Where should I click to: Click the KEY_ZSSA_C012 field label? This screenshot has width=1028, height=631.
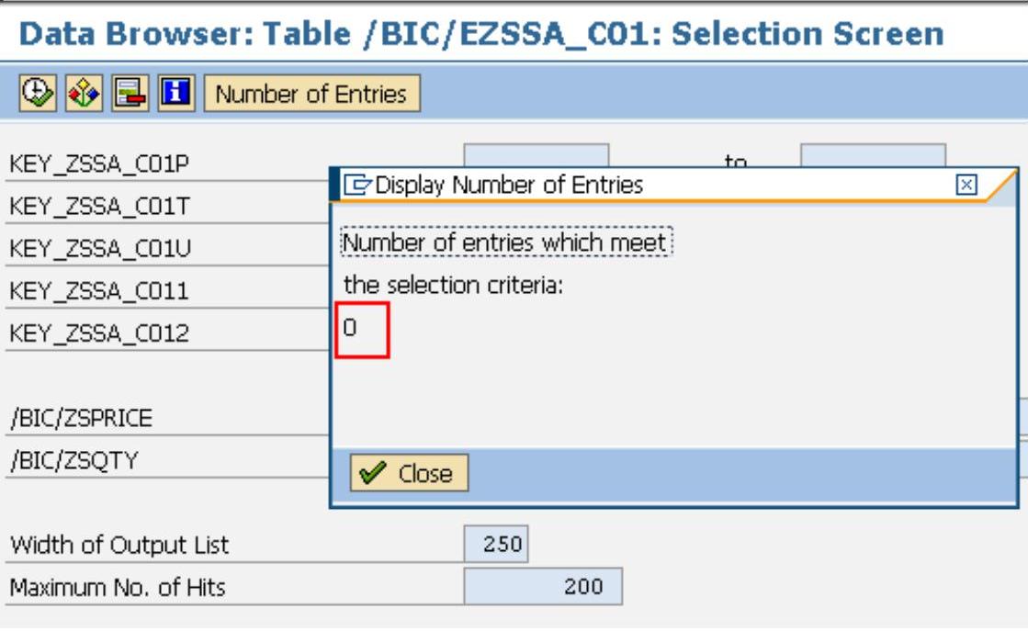point(98,333)
